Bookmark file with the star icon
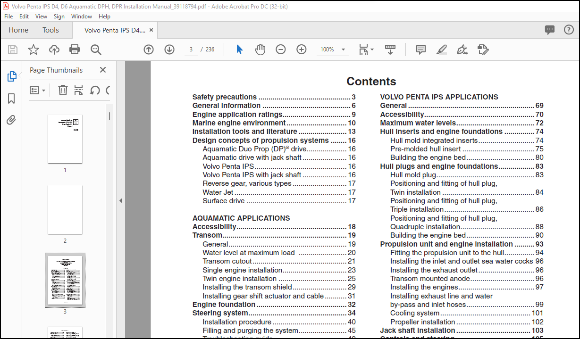This screenshot has width=580, height=339. click(34, 50)
